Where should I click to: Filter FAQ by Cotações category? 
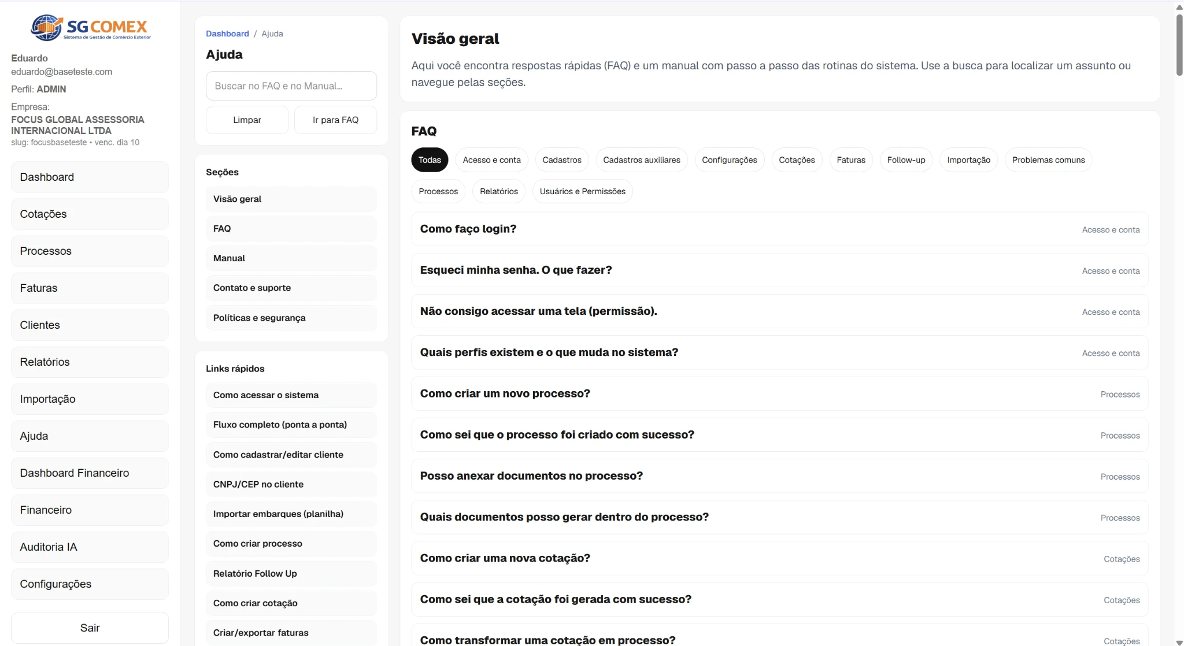797,160
